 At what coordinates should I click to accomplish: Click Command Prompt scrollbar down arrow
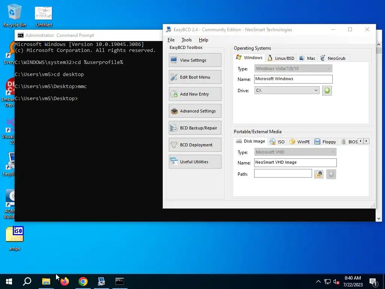pos(379,218)
